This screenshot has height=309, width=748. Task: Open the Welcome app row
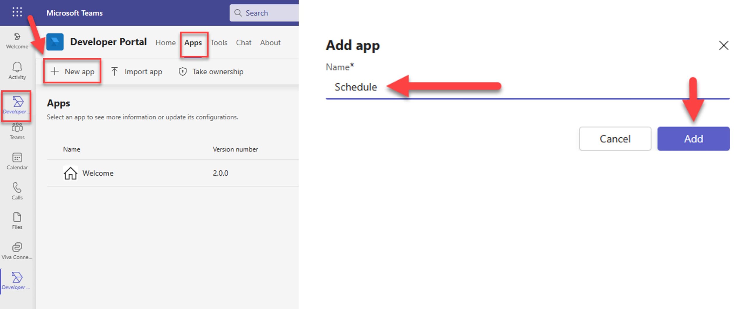coord(98,173)
